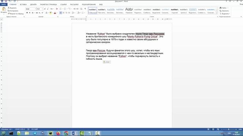Switch to the ВИД ribbon tab

(x=101, y=5)
